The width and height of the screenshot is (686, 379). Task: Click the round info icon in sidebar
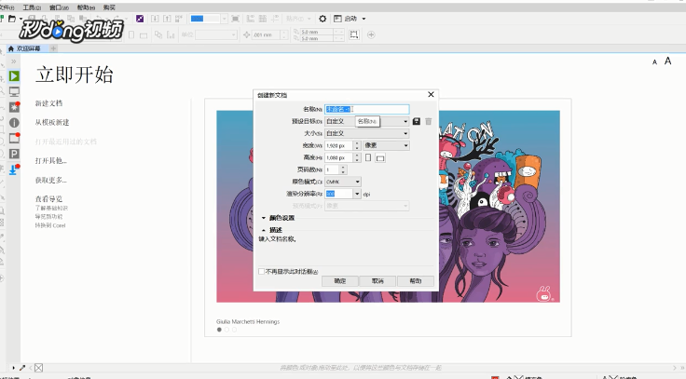[x=14, y=123]
